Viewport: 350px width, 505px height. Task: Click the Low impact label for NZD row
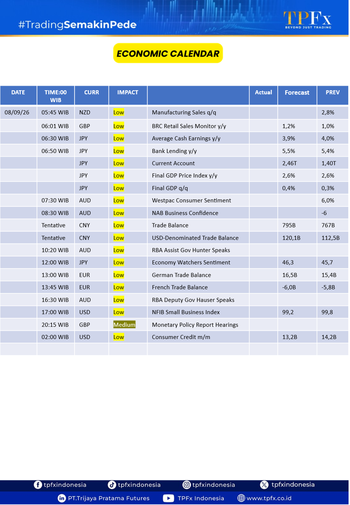tap(119, 112)
